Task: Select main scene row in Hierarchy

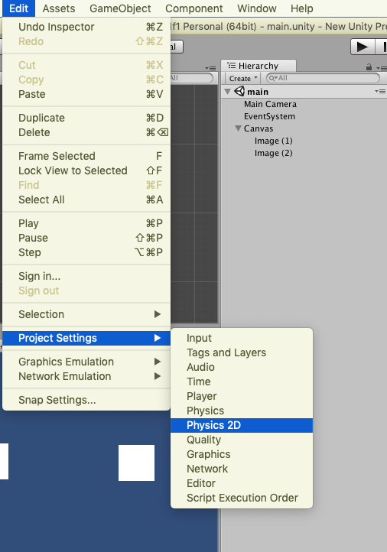Action: point(304,92)
